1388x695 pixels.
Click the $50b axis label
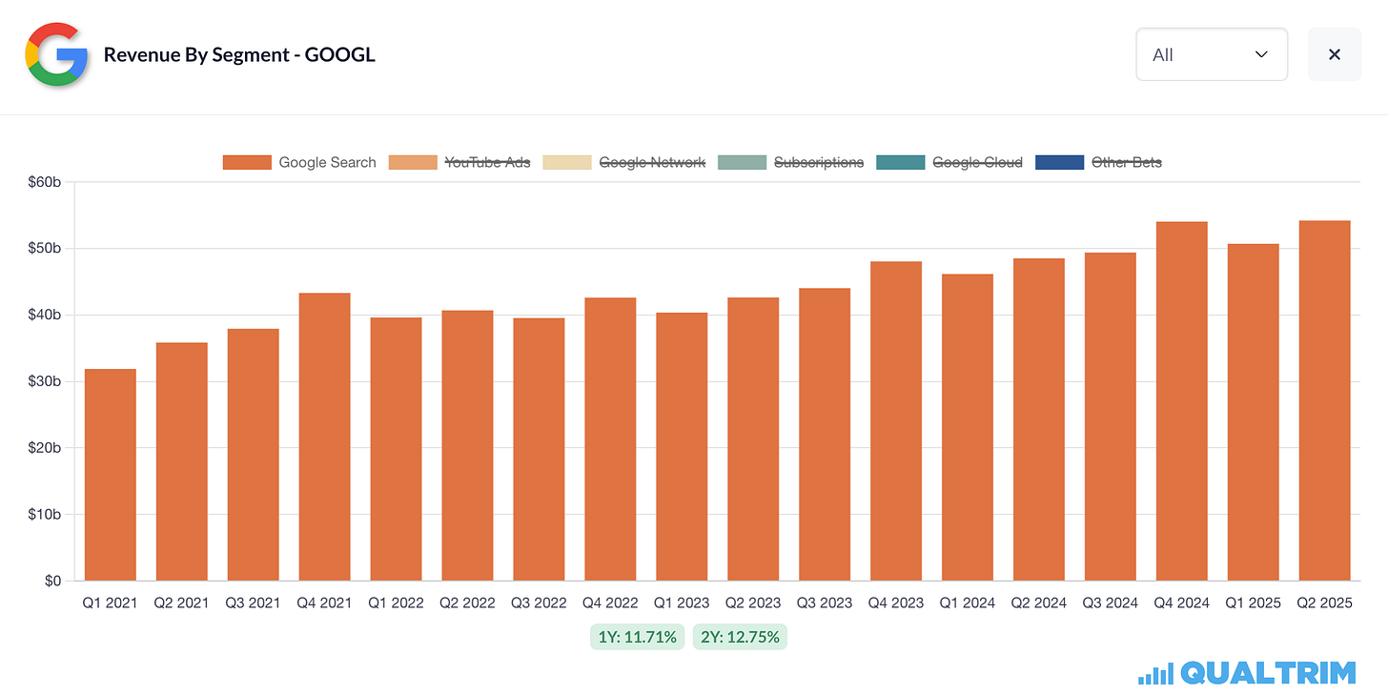point(44,249)
